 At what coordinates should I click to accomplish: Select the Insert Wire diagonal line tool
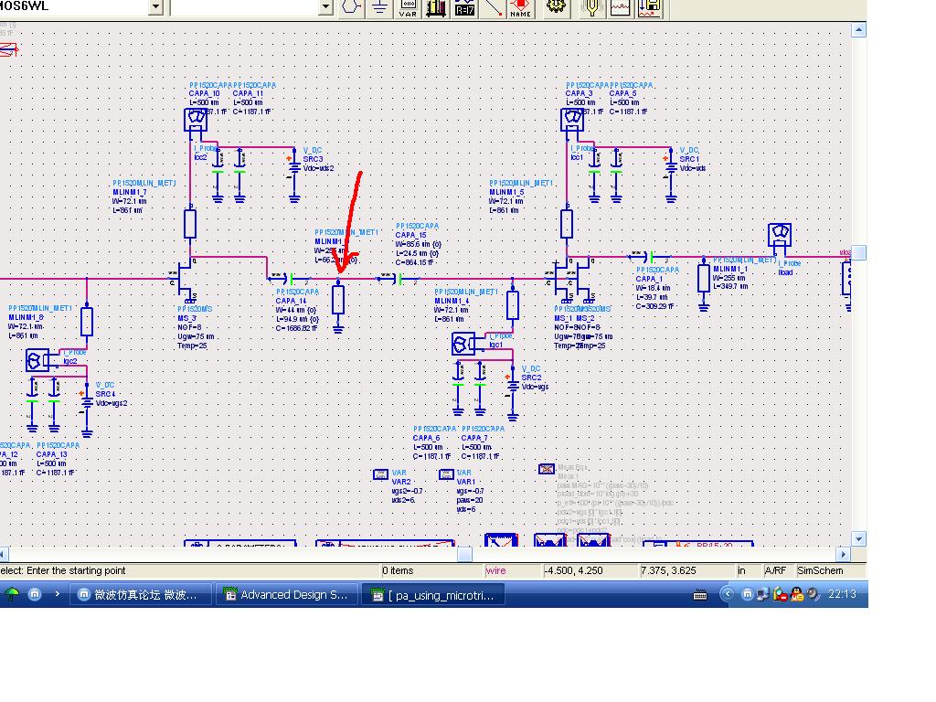coord(493,7)
